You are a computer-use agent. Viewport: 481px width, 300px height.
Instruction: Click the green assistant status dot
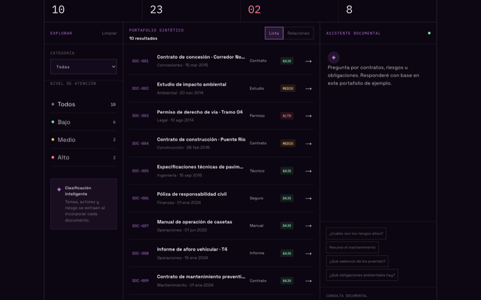point(429,33)
